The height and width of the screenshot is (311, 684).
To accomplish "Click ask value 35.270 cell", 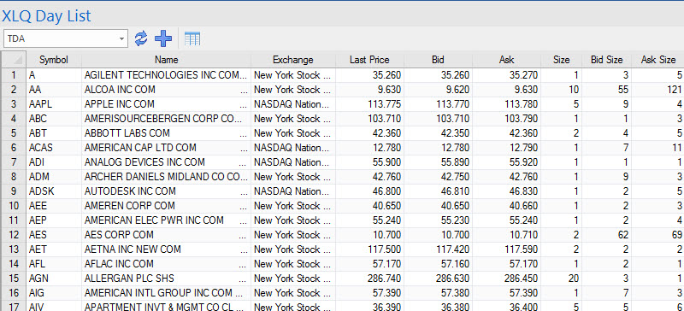I will 506,75.
